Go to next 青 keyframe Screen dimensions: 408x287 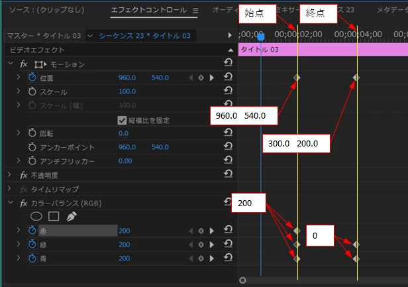point(212,258)
